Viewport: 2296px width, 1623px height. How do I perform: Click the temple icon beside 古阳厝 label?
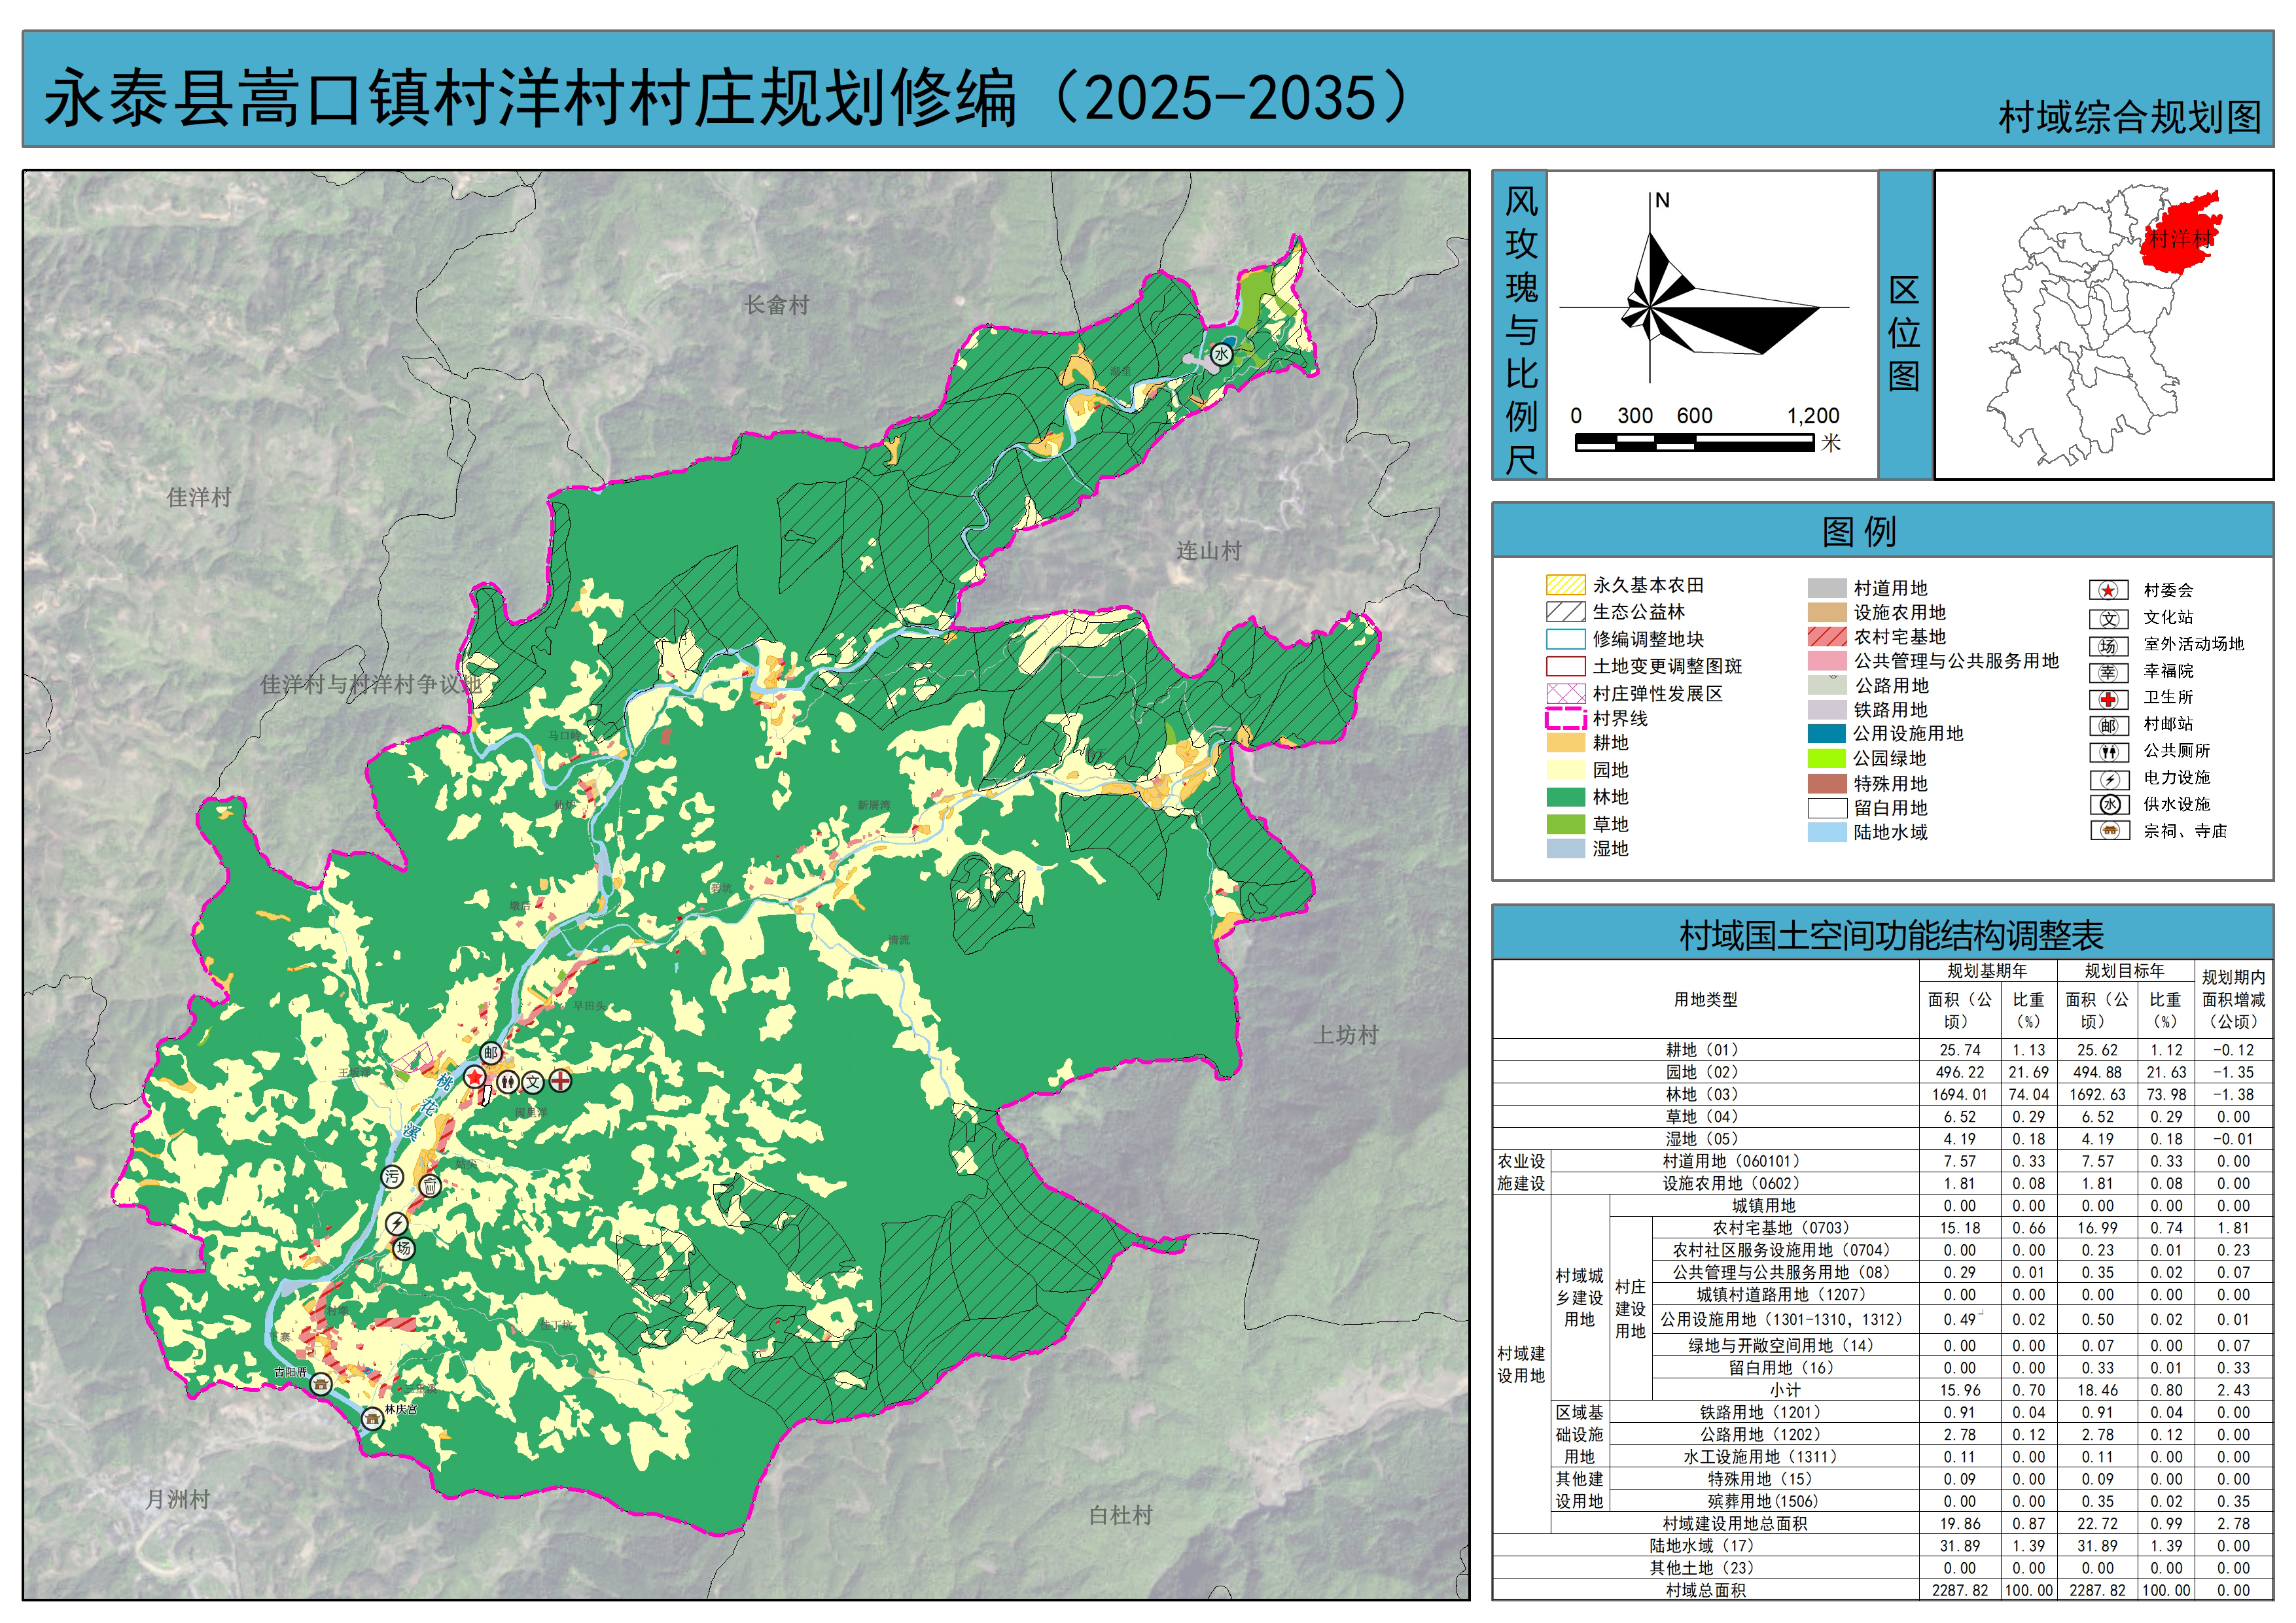[321, 1384]
